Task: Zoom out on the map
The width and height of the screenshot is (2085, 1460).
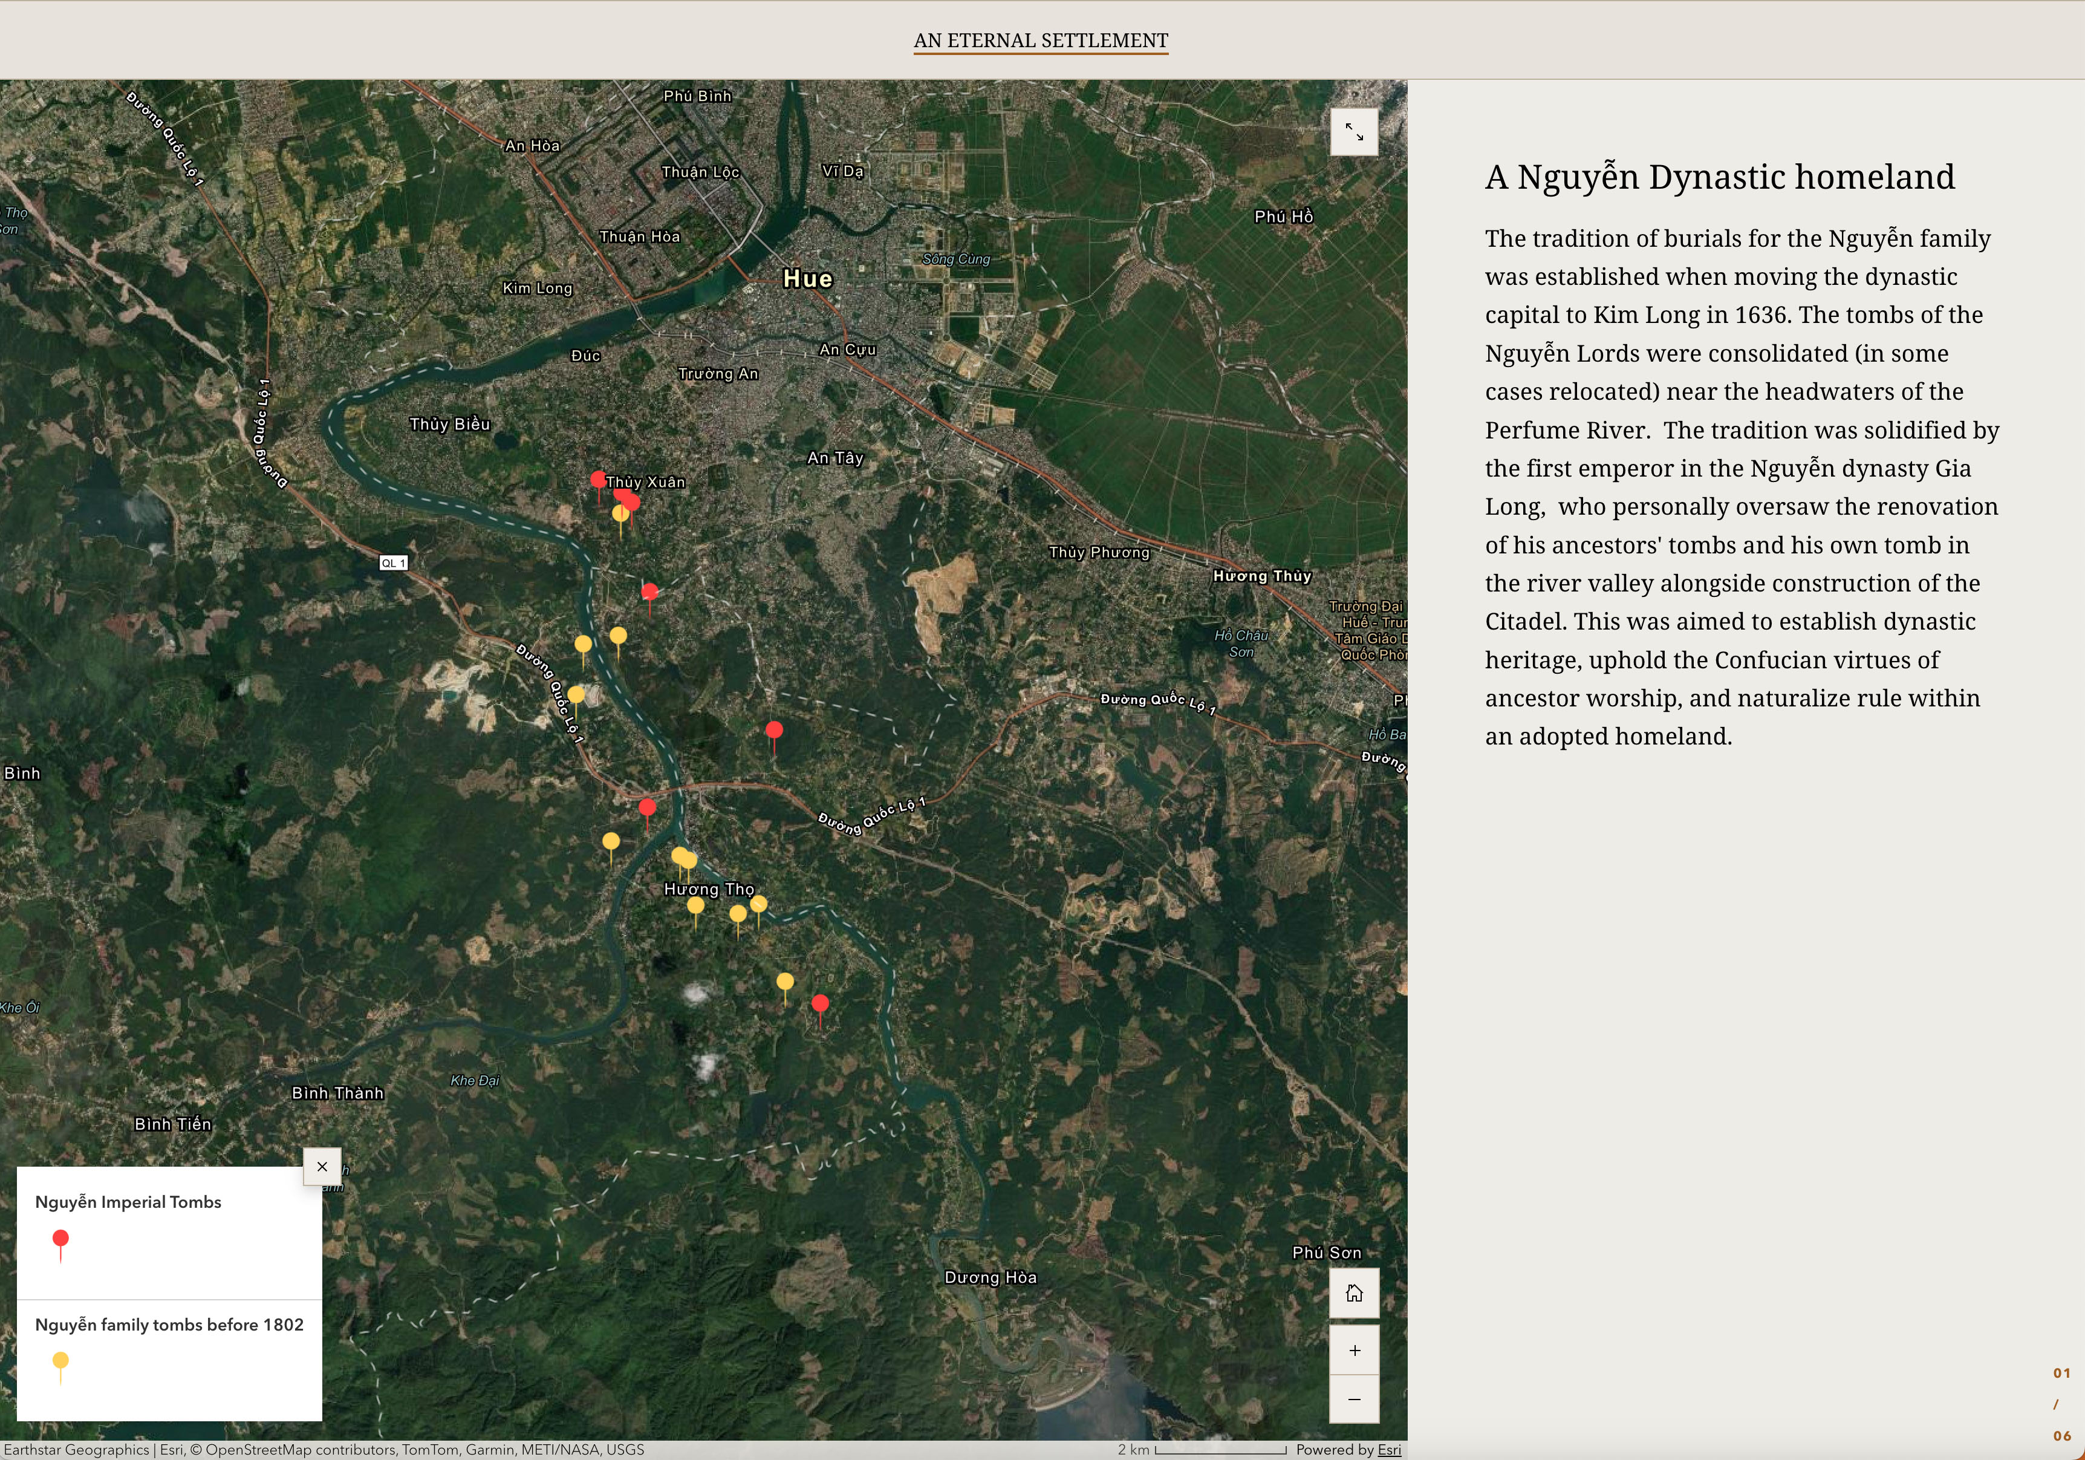Action: (1354, 1398)
